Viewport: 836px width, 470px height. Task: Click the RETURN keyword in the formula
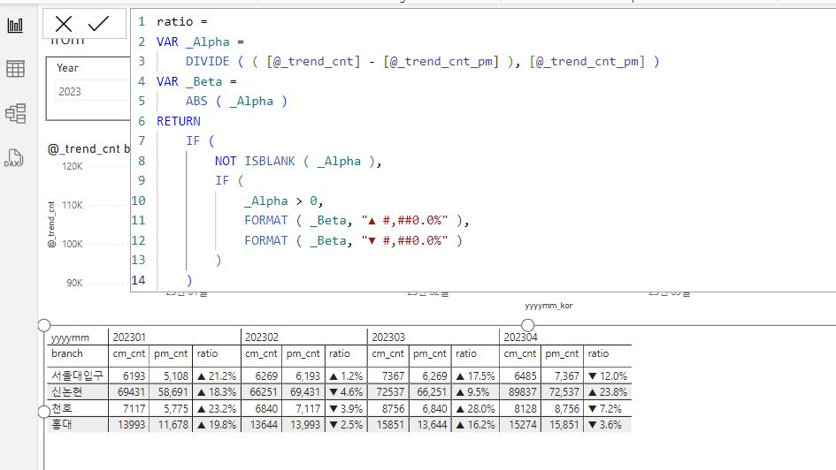(179, 121)
